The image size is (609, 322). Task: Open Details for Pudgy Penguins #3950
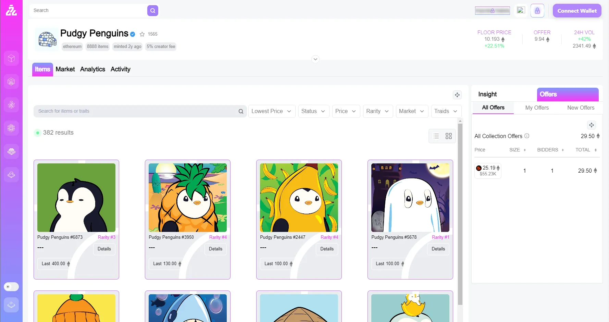pos(215,249)
